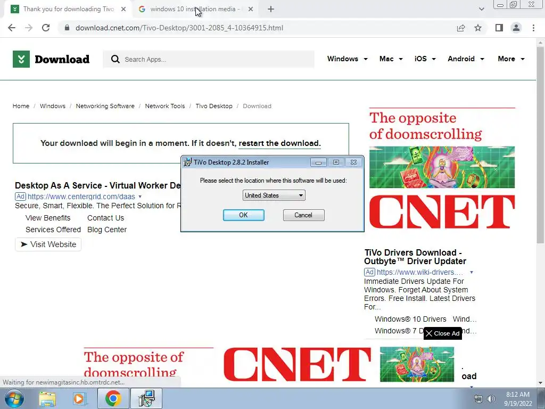Screen dimensions: 545x409
Task: Close the 'windows 10 installation media' tab
Action: coord(251,9)
